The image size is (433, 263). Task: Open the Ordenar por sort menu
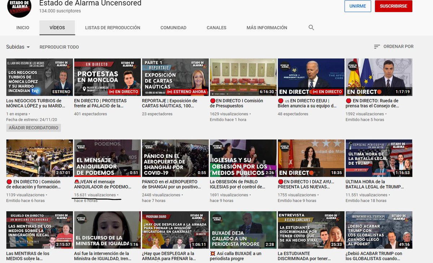[394, 47]
